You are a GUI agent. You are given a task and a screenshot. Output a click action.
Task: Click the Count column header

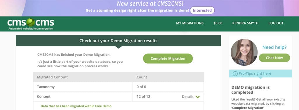pos(142,77)
